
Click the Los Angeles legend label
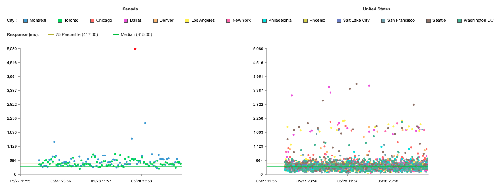click(x=203, y=21)
